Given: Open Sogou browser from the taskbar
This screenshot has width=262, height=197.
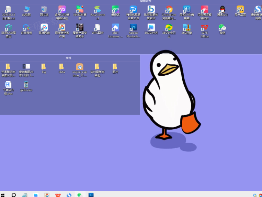Looking at the screenshot, I should coord(69,195).
